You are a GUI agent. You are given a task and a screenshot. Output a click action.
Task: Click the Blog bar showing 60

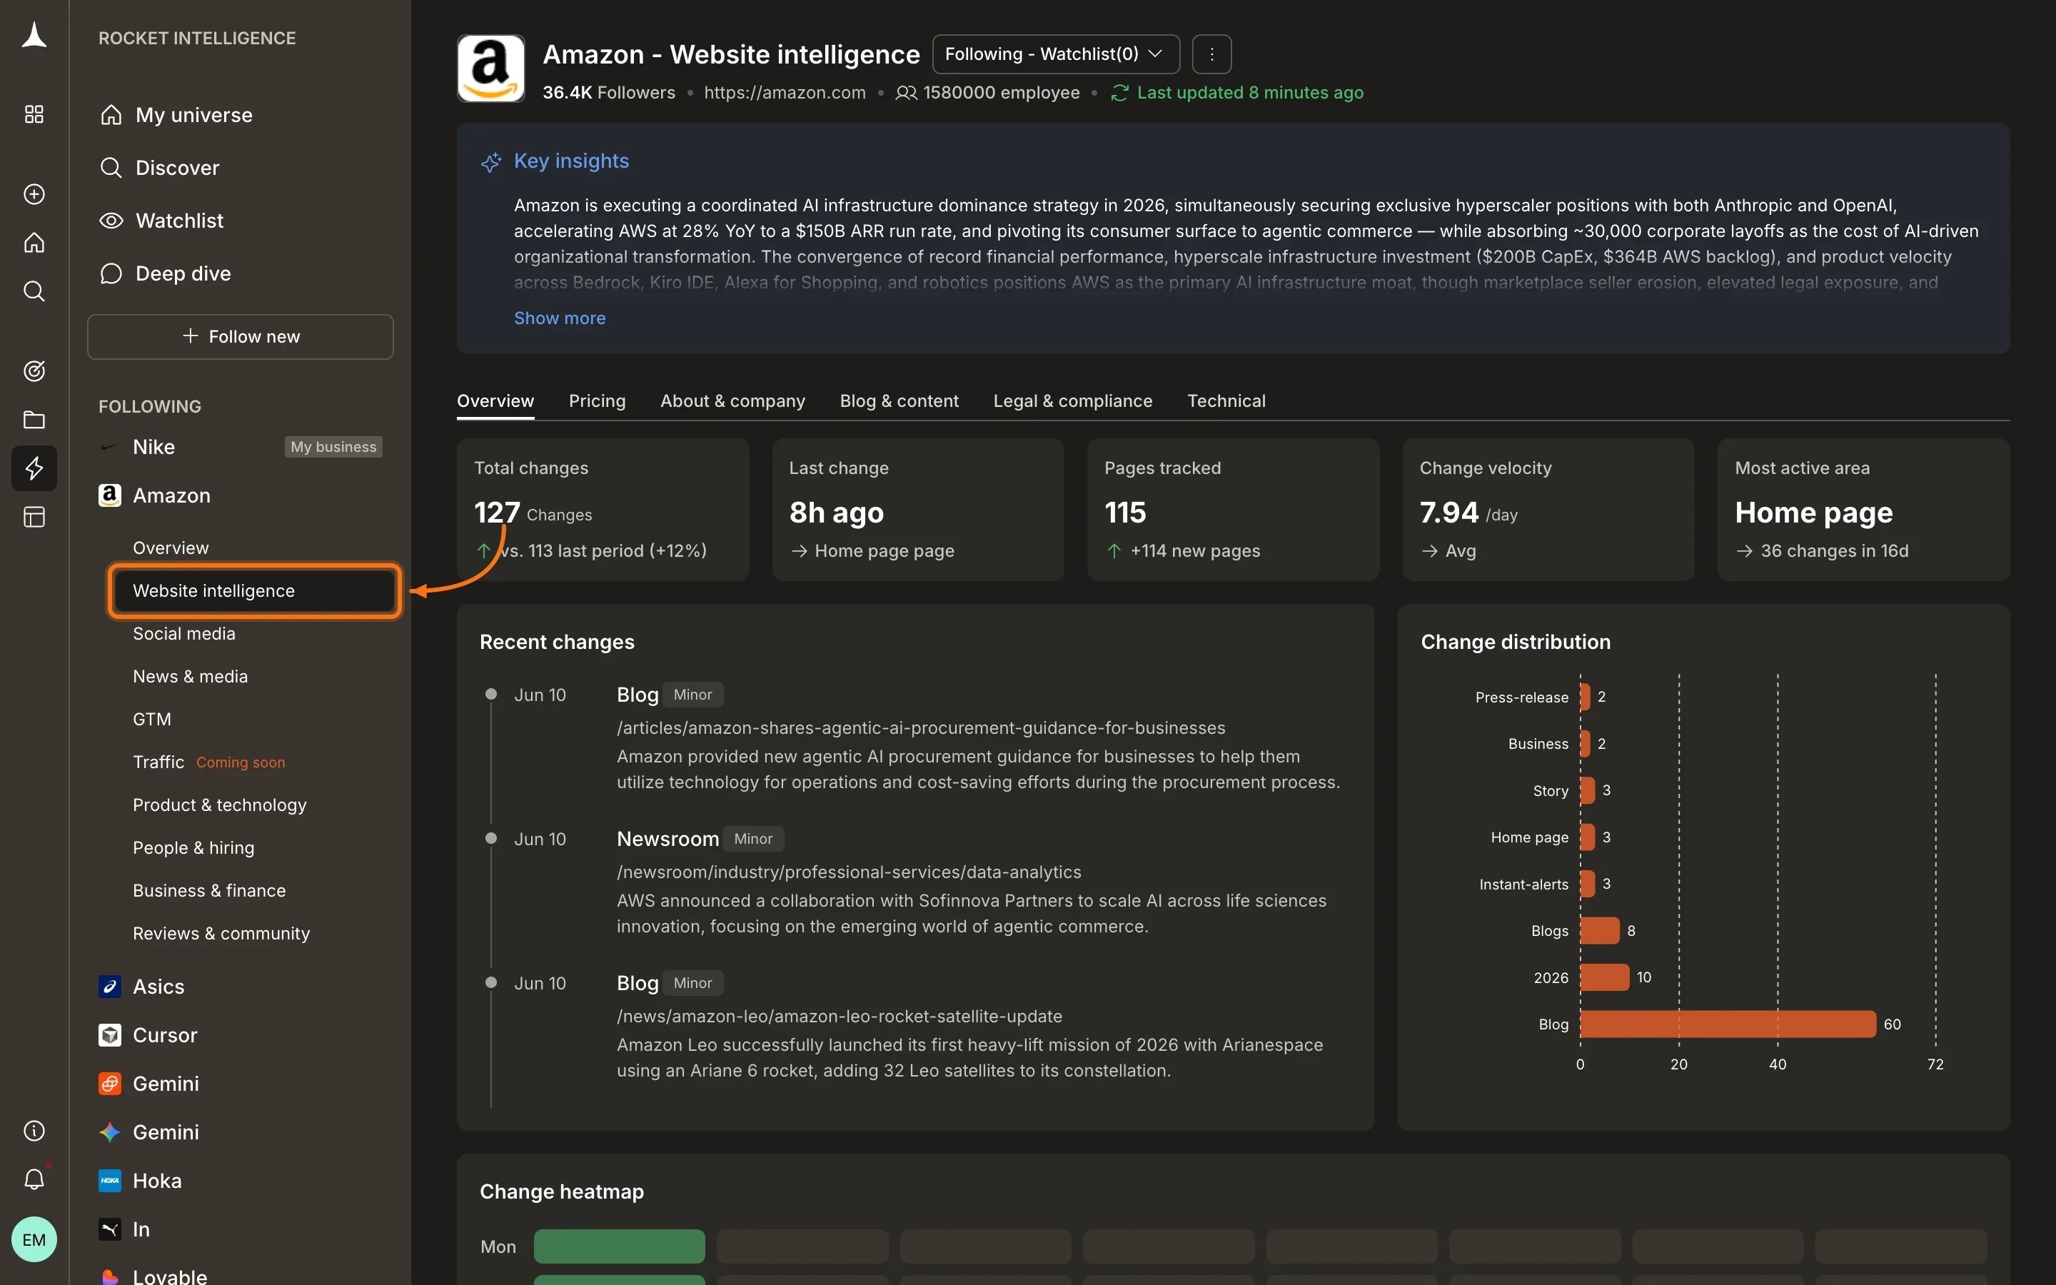coord(1727,1024)
